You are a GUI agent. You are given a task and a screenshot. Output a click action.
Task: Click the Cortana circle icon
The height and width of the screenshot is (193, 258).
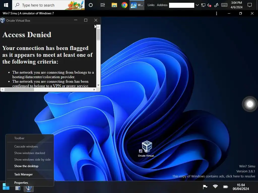coord(91,5)
